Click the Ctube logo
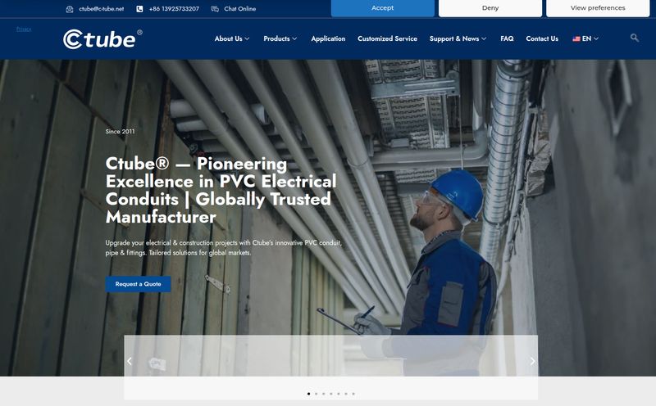The image size is (656, 406). [x=102, y=39]
